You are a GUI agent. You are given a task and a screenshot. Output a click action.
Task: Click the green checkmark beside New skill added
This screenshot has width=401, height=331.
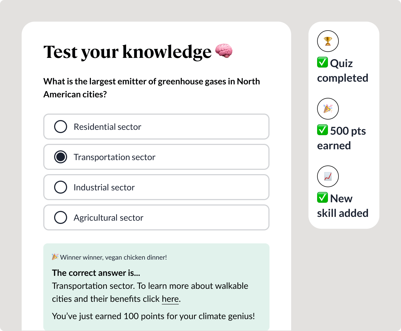point(323,197)
